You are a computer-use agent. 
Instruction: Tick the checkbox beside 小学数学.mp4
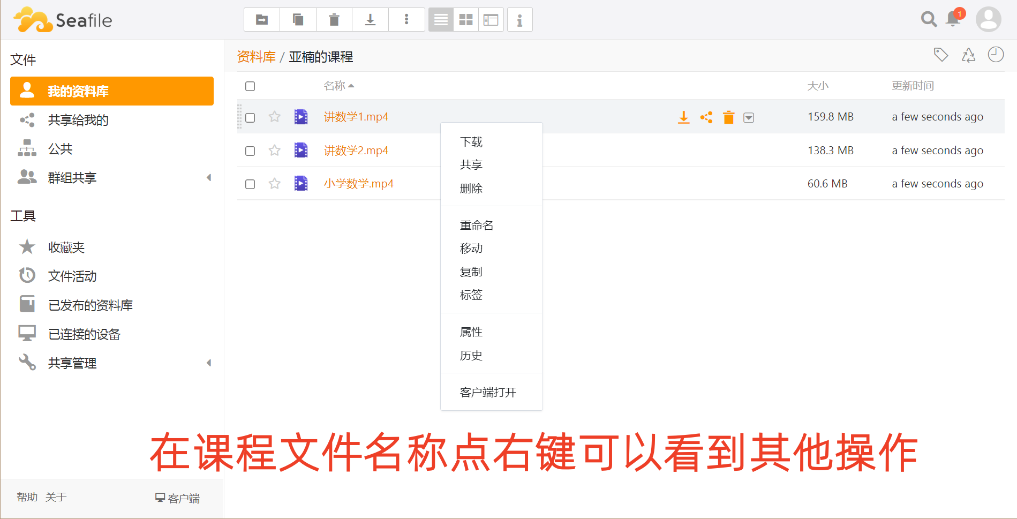click(250, 184)
